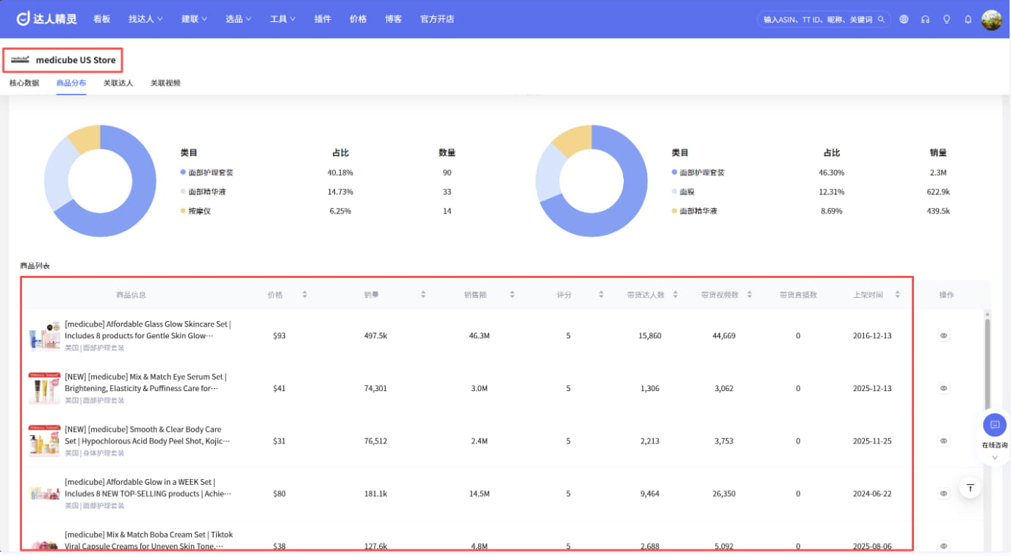
Task: Click the 74,301 sales volume cell
Action: [375, 389]
